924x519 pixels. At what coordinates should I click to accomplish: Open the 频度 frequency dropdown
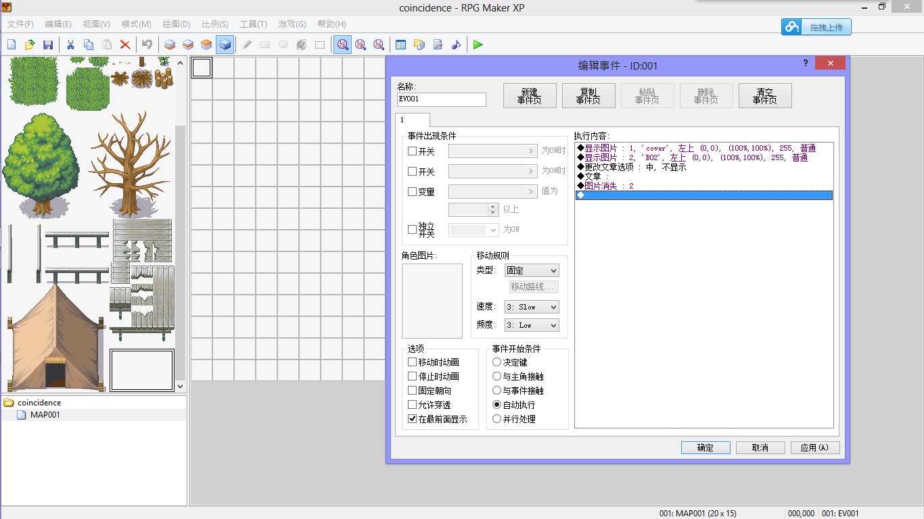tap(532, 325)
